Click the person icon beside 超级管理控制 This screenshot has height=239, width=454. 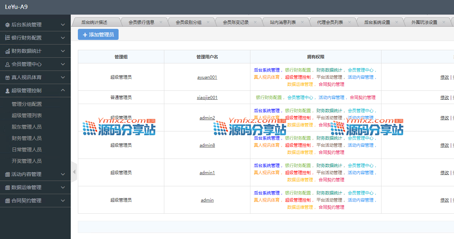point(8,91)
